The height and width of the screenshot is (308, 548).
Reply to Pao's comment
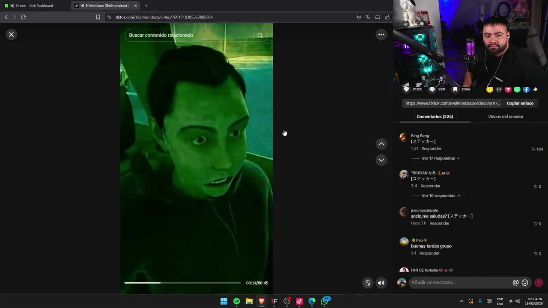[429, 253]
